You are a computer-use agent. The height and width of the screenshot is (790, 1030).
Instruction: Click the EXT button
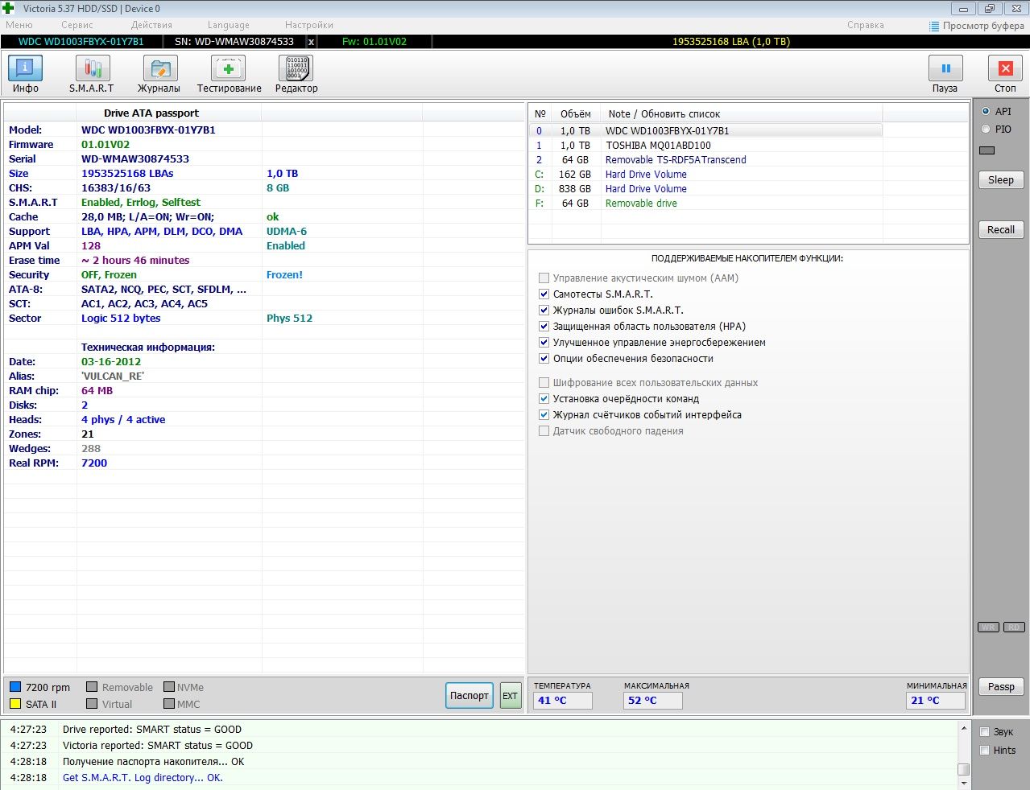click(511, 696)
